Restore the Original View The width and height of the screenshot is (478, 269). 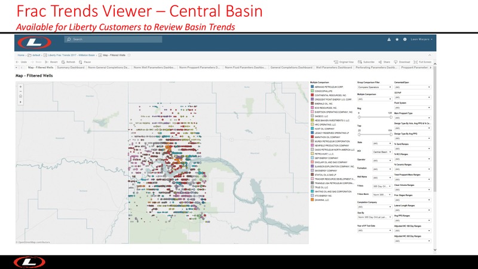[x=344, y=62]
